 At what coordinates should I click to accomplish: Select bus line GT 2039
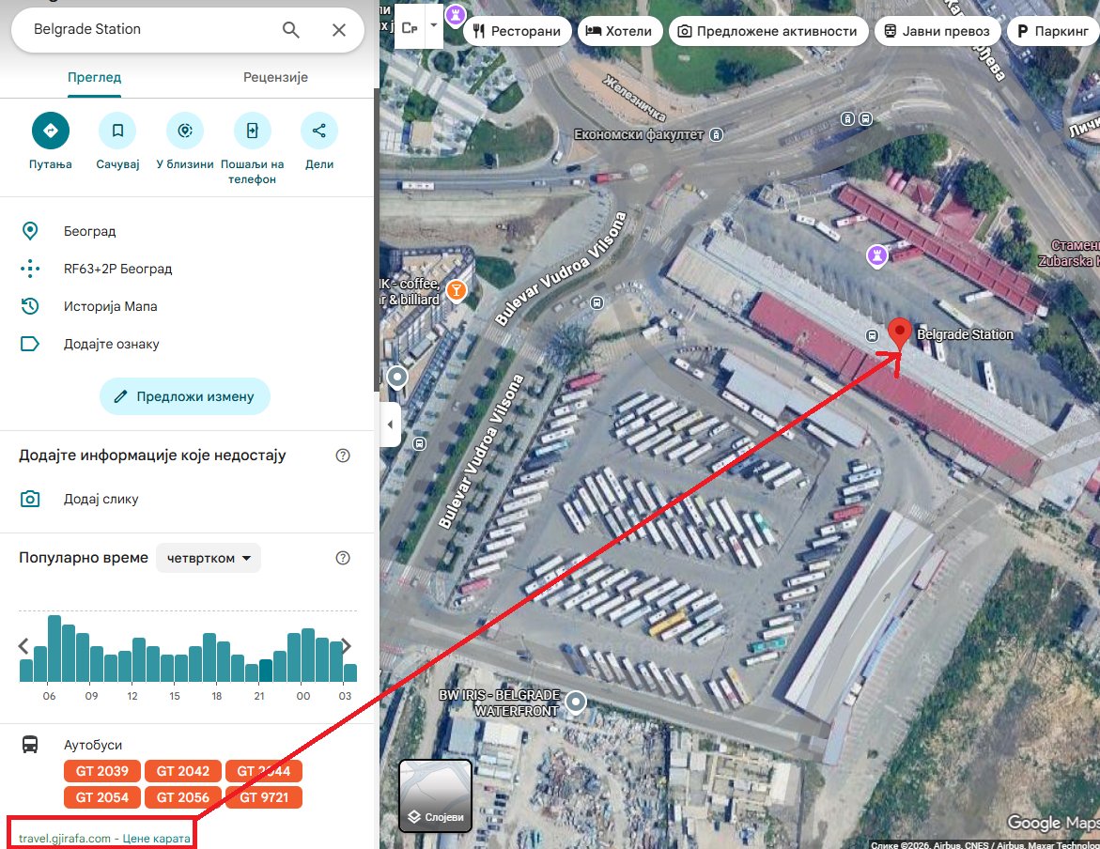pyautogui.click(x=102, y=771)
